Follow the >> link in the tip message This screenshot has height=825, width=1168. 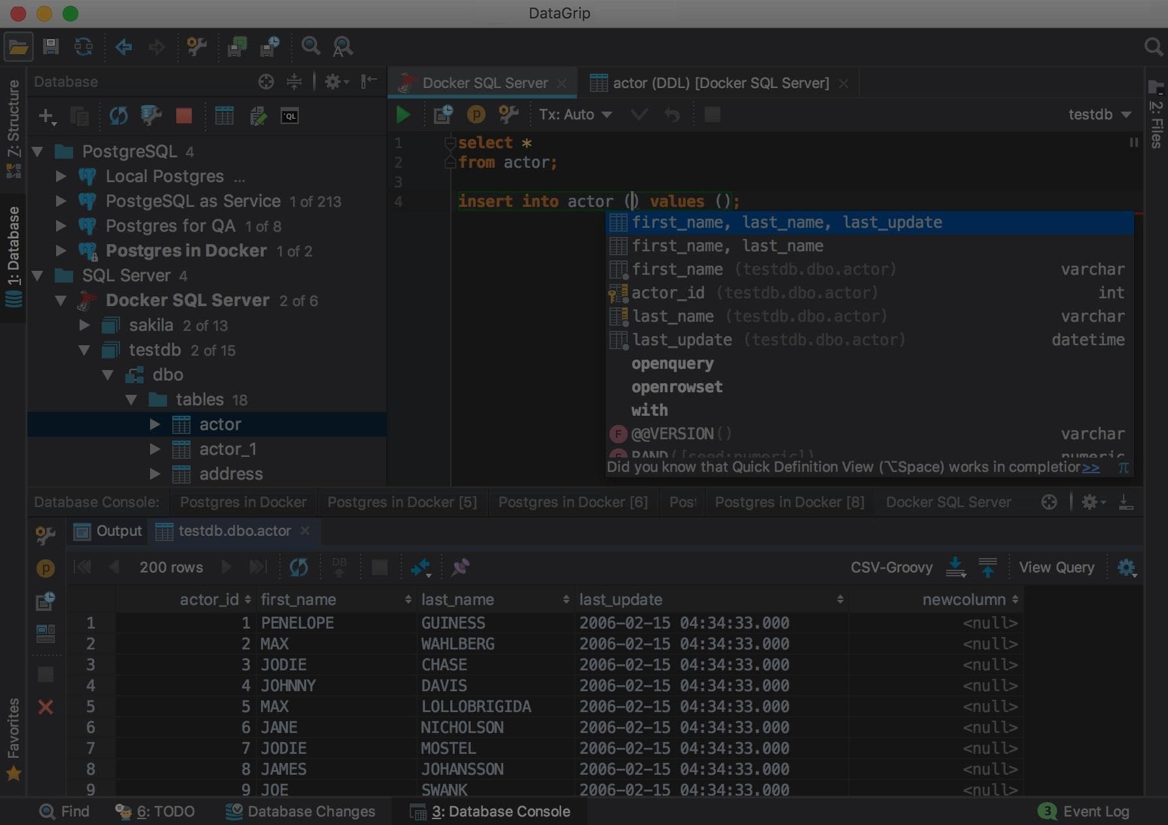pyautogui.click(x=1092, y=467)
